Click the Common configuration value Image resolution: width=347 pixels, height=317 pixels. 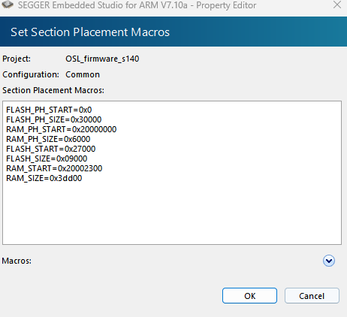point(83,74)
